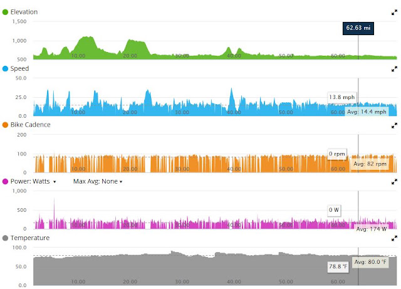The width and height of the screenshot is (401, 289).
Task: Open the Power: Watts dropdown
Action: [33, 182]
